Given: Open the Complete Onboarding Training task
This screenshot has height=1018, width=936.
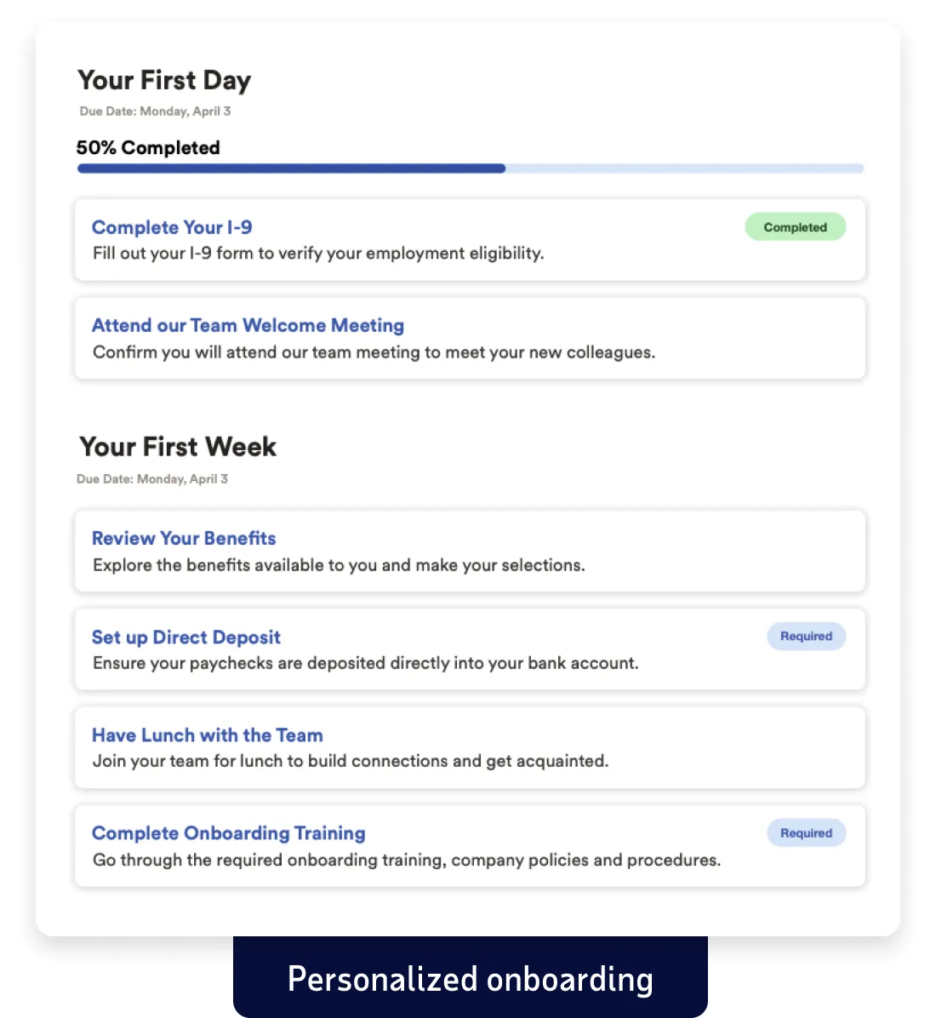Looking at the screenshot, I should tap(228, 833).
